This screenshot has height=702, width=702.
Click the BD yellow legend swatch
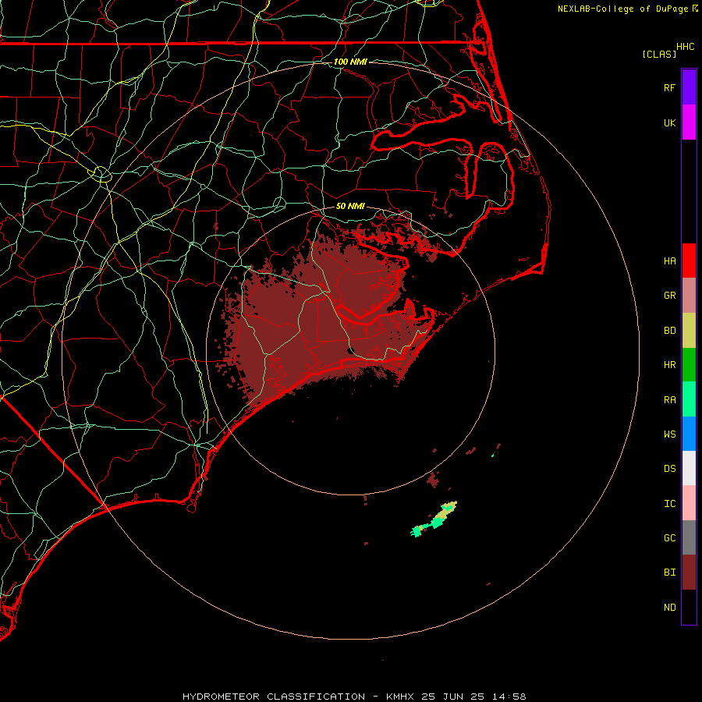pos(689,331)
